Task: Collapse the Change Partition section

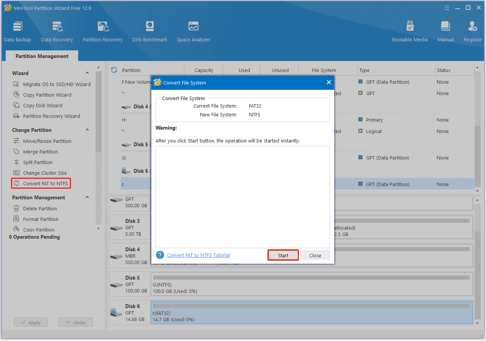Action: click(x=87, y=130)
